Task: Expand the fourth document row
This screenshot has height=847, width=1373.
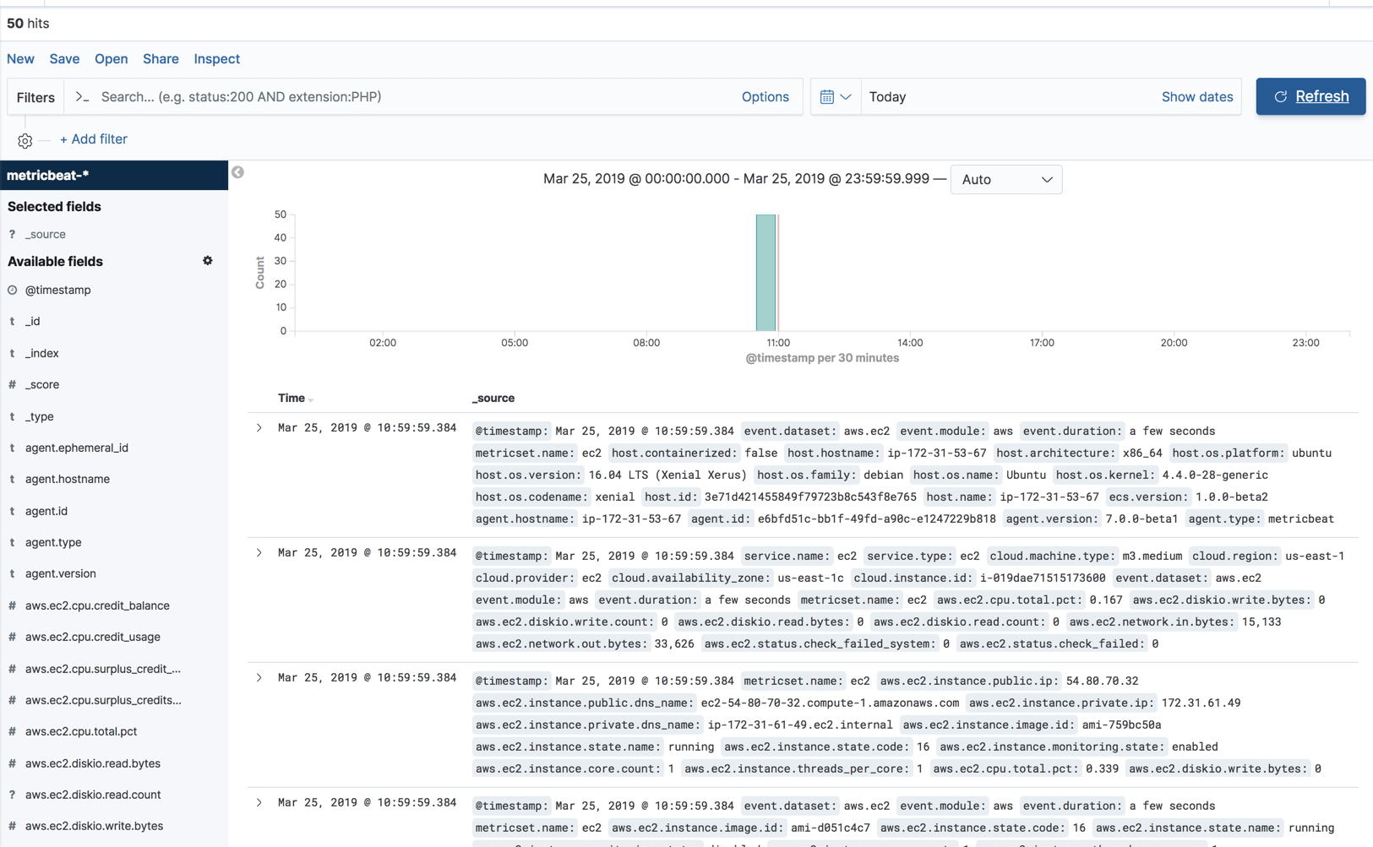Action: (259, 803)
